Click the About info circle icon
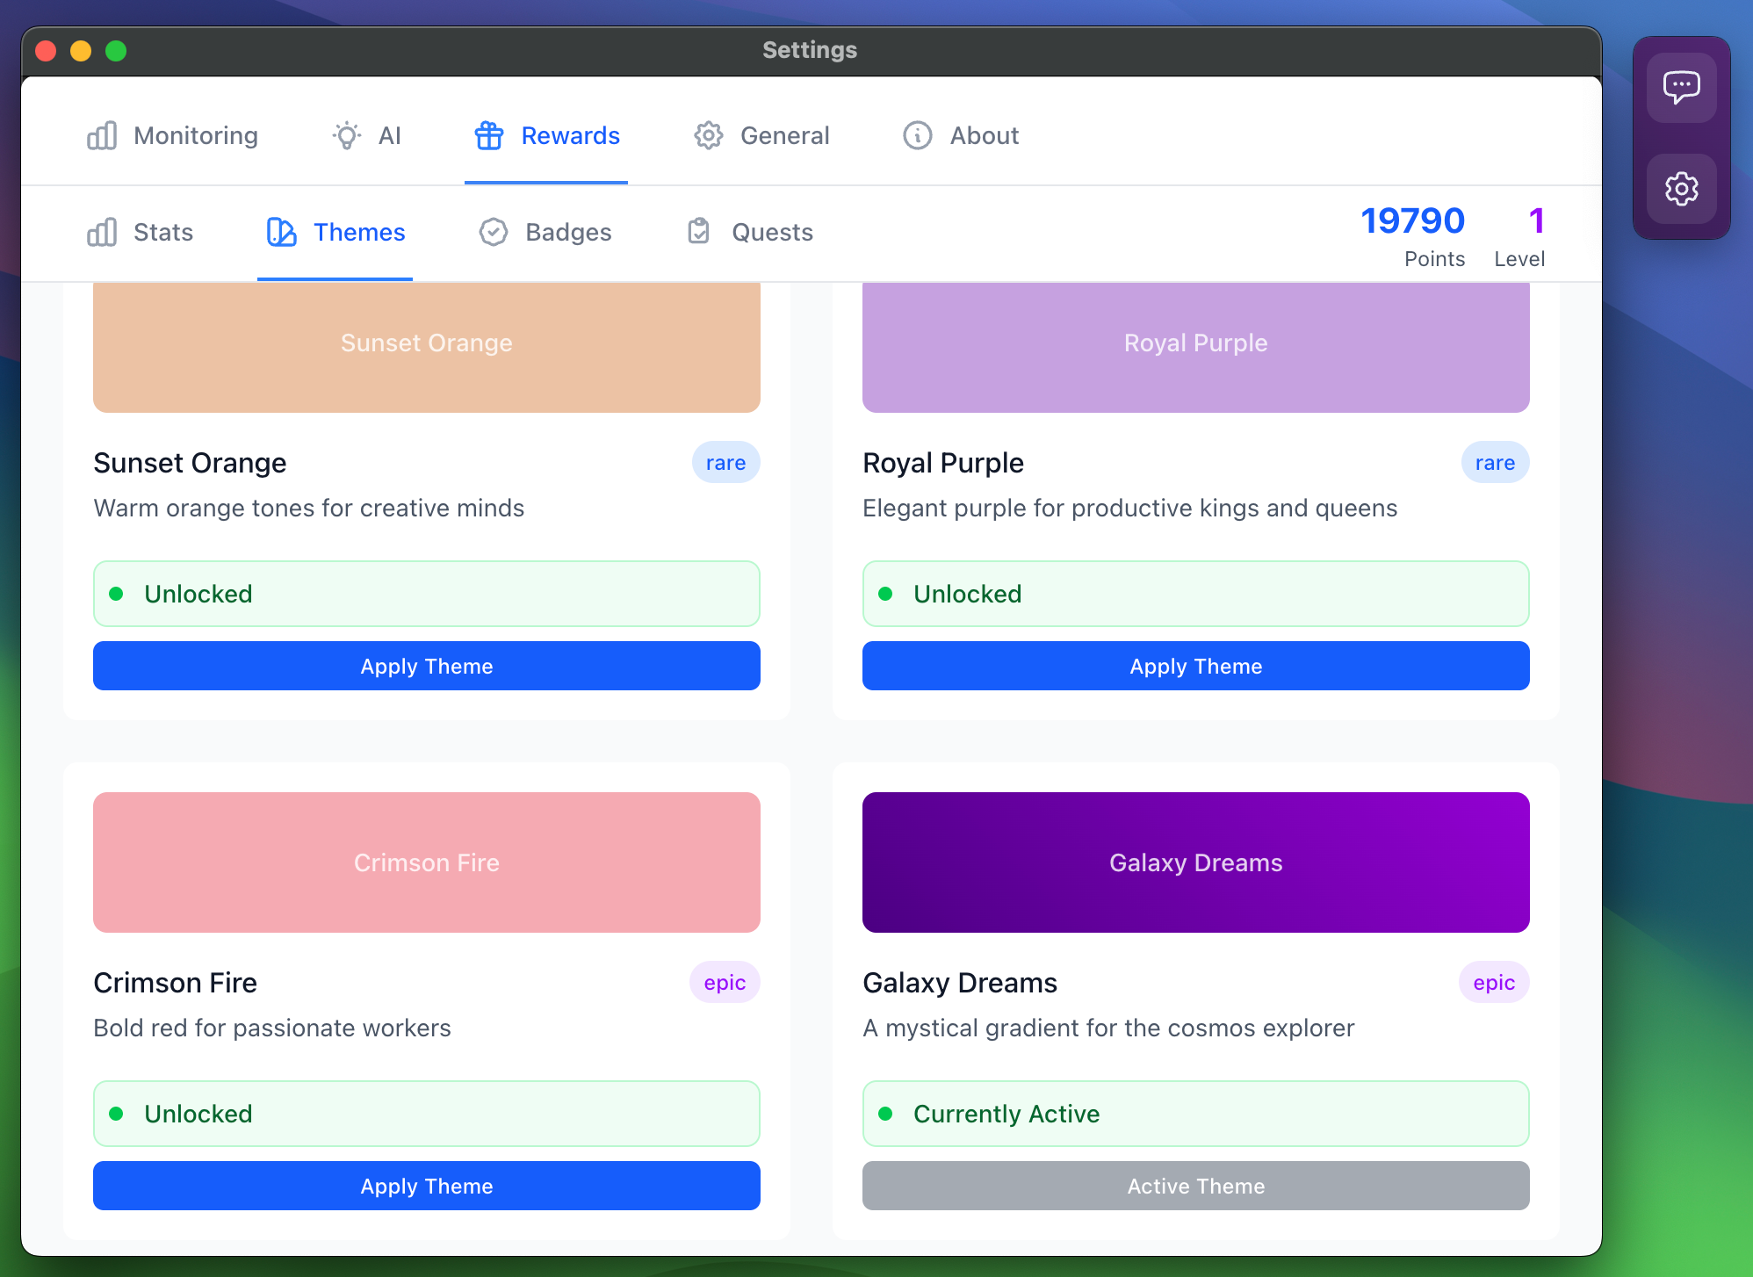1753x1277 pixels. pos(918,135)
